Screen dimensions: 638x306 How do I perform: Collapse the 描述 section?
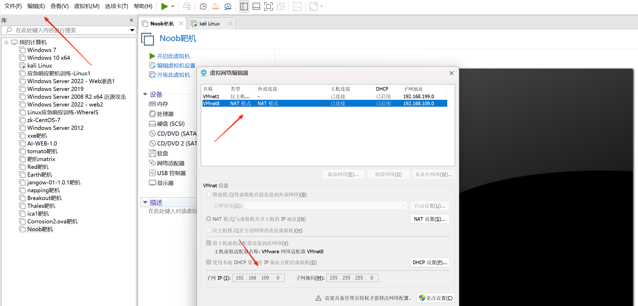coord(145,202)
